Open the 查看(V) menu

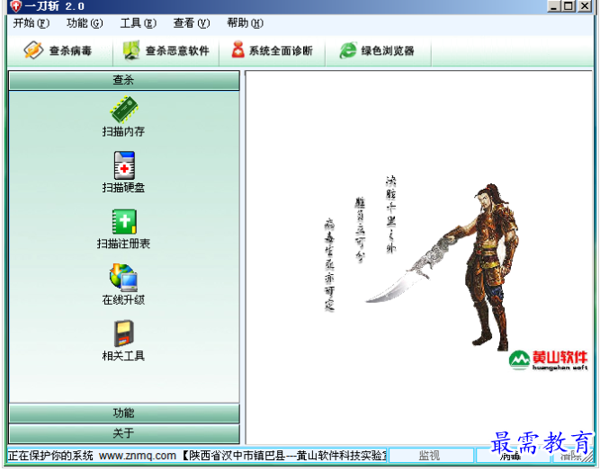coord(192,23)
